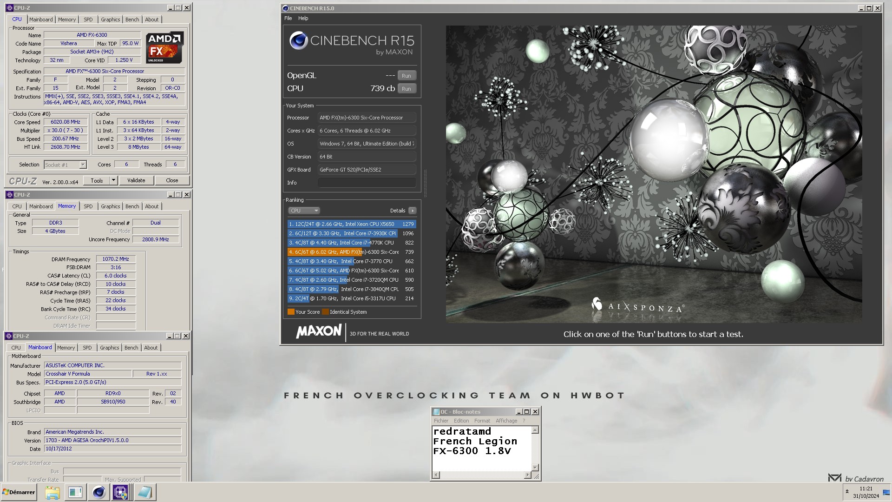Click CPU-Z title icon of top window
This screenshot has width=892, height=502.
[x=9, y=8]
